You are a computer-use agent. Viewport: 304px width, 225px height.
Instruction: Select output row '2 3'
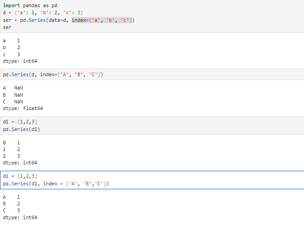11,156
